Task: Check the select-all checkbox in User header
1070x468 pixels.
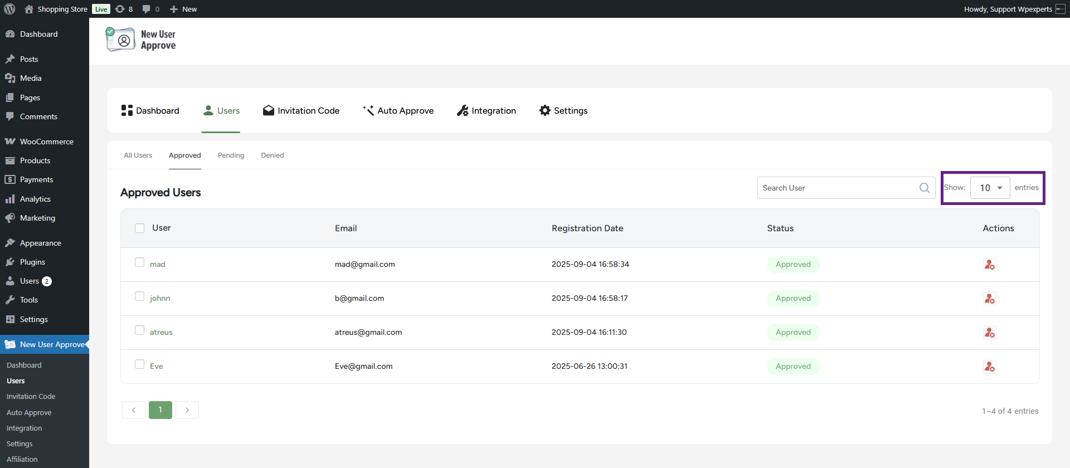Action: pos(139,228)
